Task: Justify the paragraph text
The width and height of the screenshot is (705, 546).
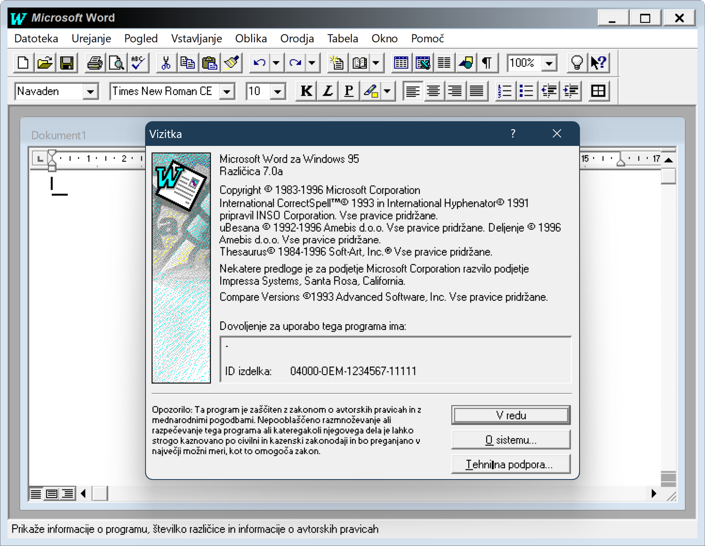Action: (x=477, y=91)
